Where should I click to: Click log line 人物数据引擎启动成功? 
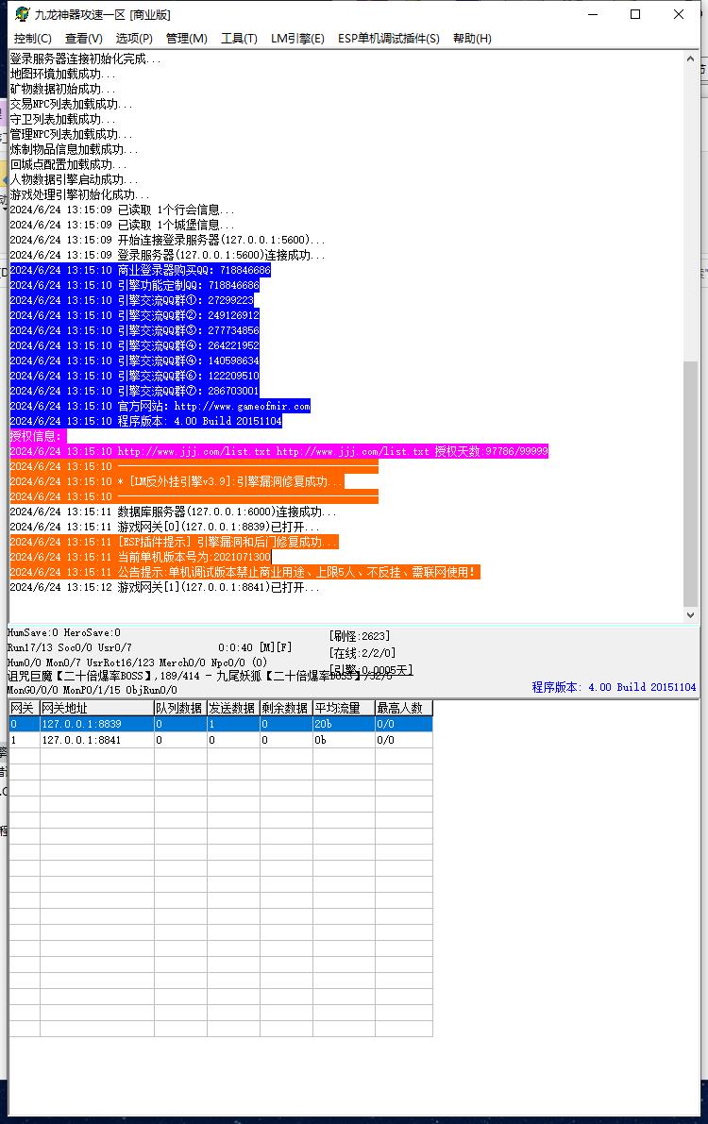point(74,180)
